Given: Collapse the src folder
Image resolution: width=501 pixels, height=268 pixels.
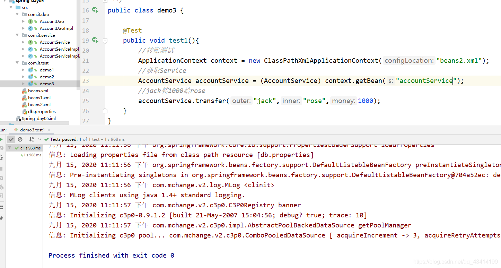Looking at the screenshot, I should (x=11, y=8).
